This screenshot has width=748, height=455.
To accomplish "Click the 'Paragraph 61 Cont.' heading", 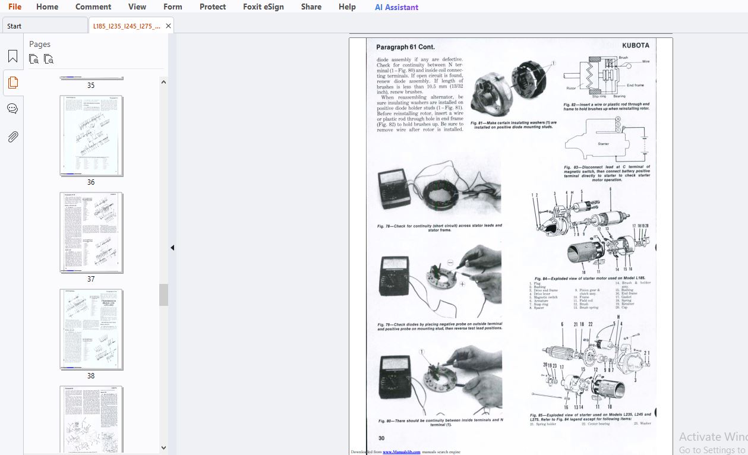I will click(x=405, y=47).
